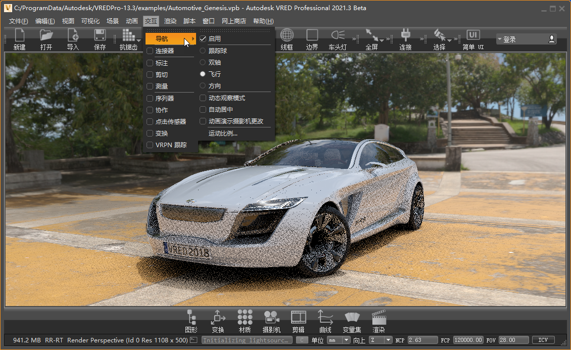571x350 pixels.
Task: Click the FOV value input field
Action: [x=513, y=340]
